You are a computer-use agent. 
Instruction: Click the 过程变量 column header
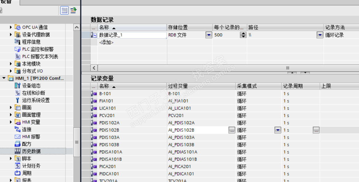(x=201, y=86)
